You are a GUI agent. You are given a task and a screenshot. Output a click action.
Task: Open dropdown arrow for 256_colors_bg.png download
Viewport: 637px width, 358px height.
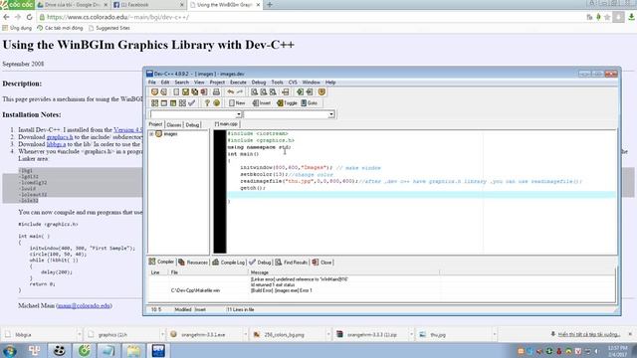tap(327, 334)
